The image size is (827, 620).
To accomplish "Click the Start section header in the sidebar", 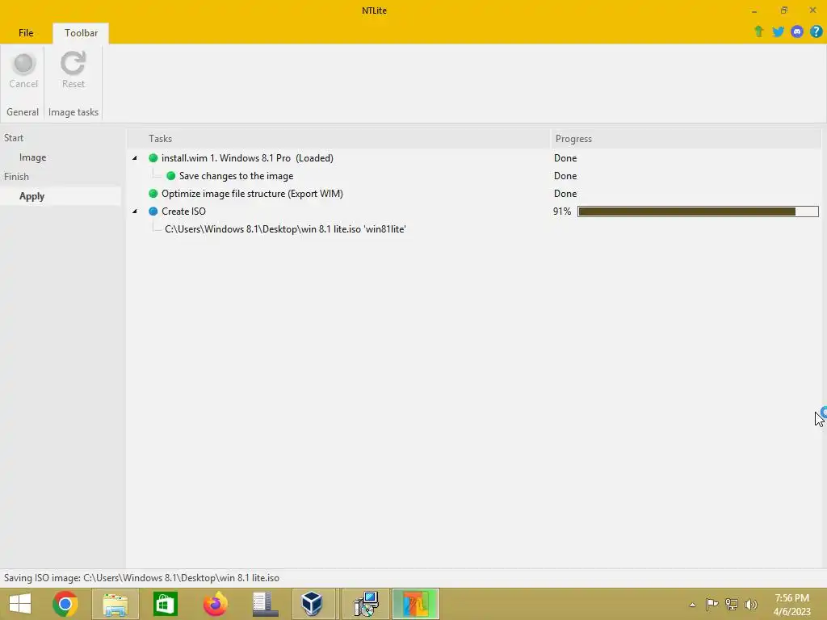I will pos(14,137).
